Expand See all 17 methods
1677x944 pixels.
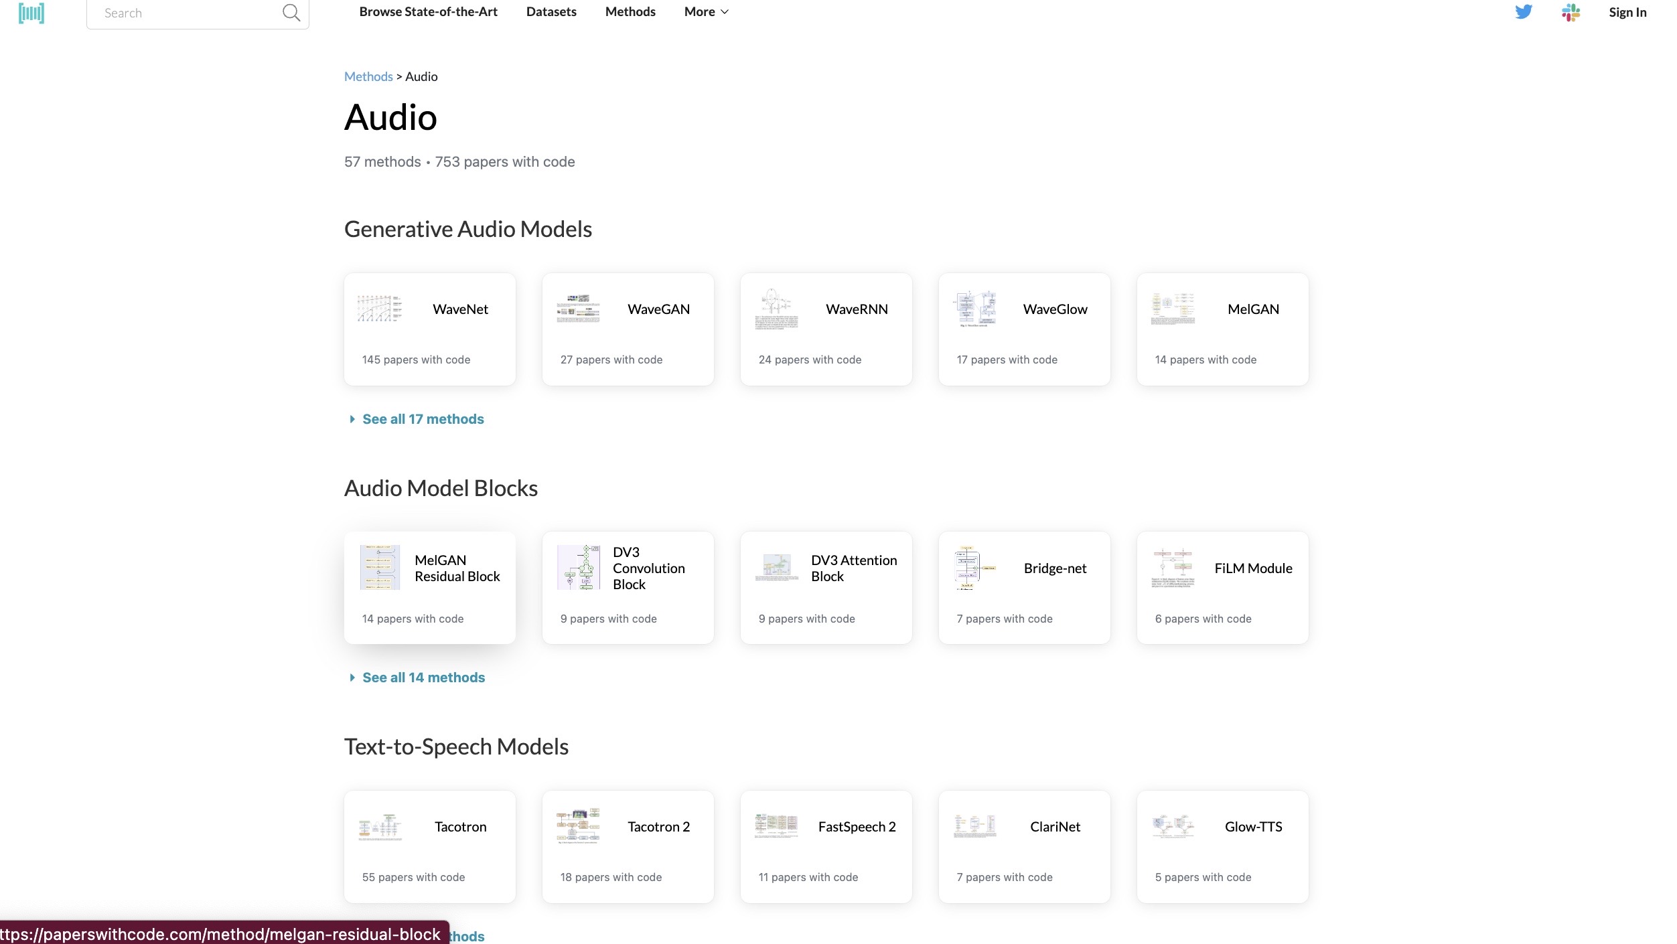pyautogui.click(x=423, y=419)
